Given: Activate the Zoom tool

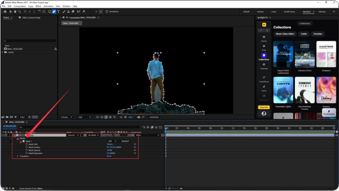Looking at the screenshot, I should coord(19,11).
